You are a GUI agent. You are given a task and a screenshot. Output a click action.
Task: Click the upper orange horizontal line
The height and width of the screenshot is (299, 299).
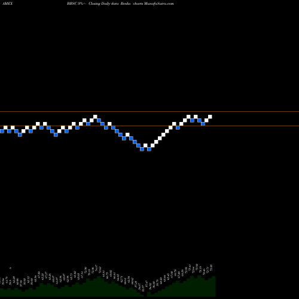click(149, 111)
